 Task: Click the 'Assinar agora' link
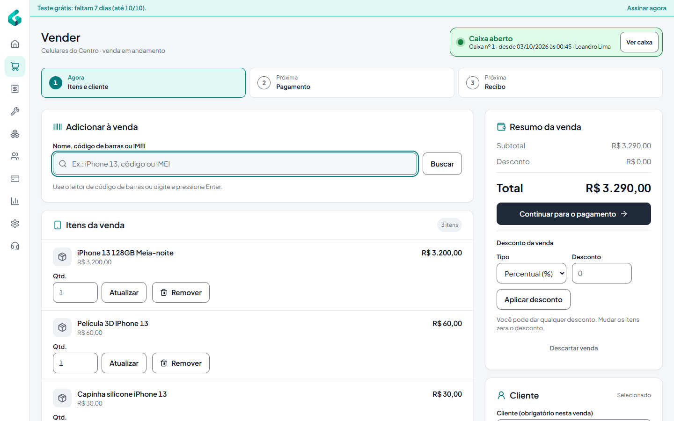[646, 8]
